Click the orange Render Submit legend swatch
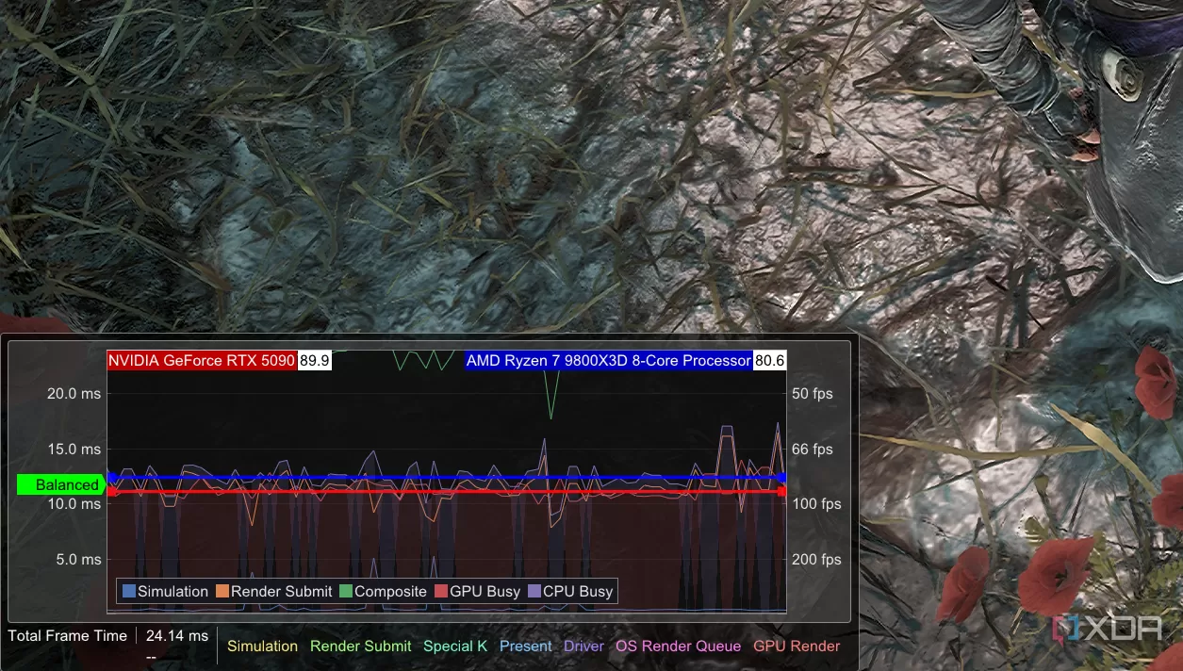 click(222, 592)
